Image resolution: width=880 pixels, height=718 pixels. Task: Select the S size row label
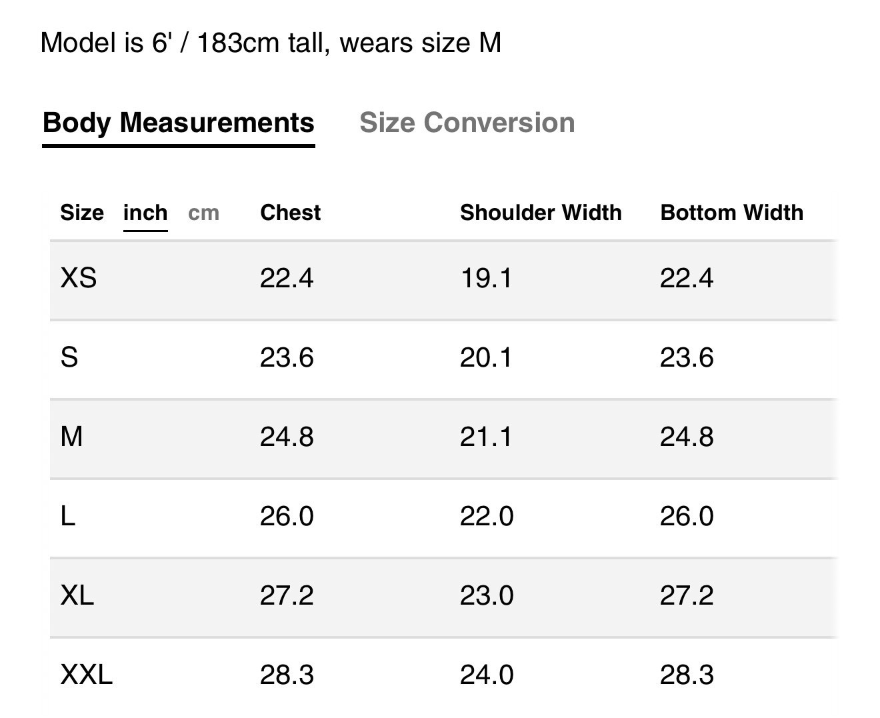[x=69, y=358]
